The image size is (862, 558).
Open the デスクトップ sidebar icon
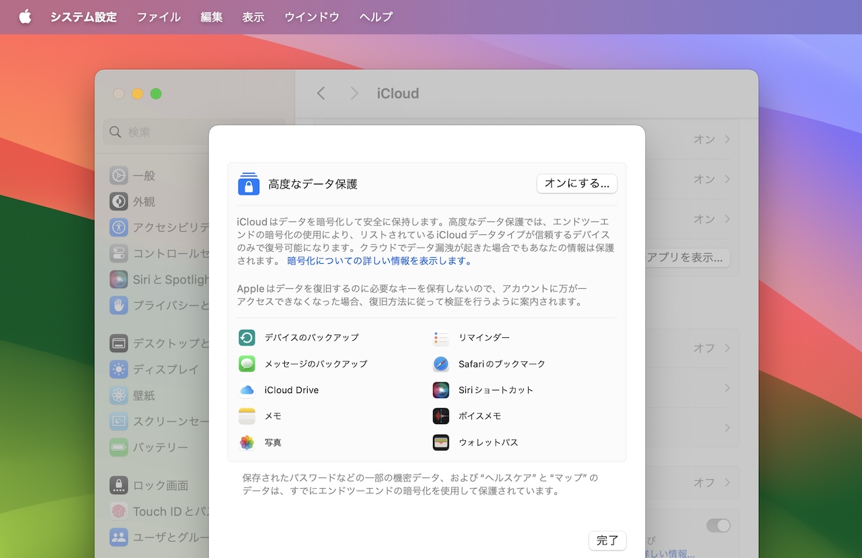(119, 343)
